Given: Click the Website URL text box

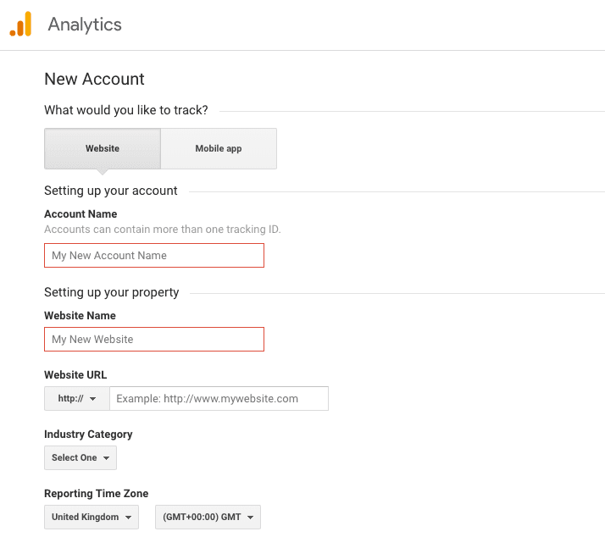Looking at the screenshot, I should click(x=219, y=399).
